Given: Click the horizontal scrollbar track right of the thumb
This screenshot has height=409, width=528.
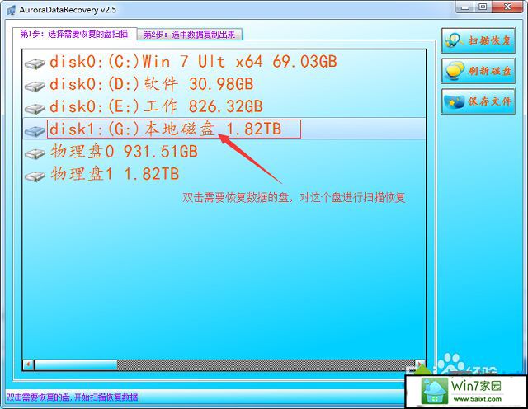Looking at the screenshot, I should (266, 365).
